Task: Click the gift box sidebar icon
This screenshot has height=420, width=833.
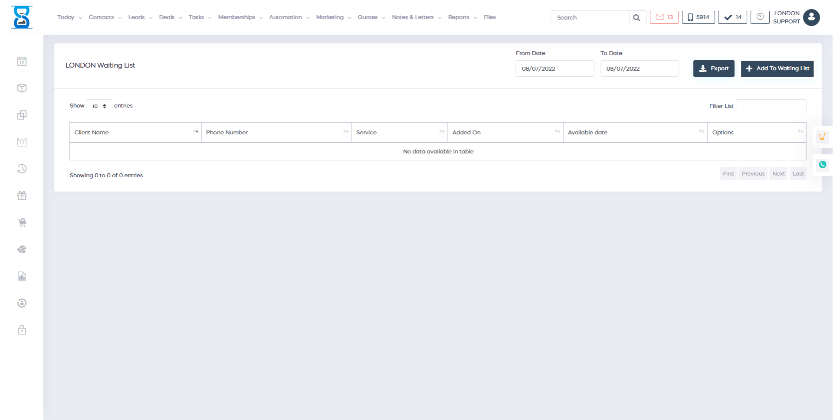Action: (x=22, y=196)
